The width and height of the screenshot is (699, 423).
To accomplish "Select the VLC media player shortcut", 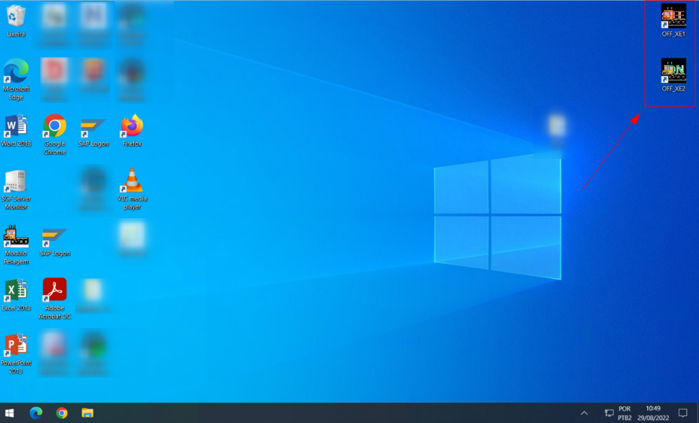I will pos(132,189).
